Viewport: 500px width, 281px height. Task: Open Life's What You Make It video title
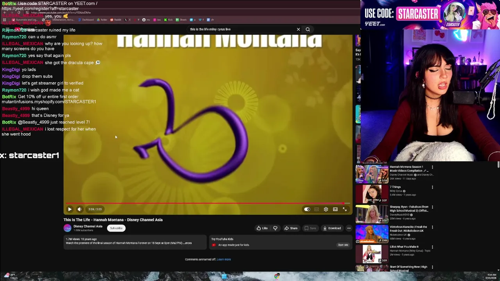pos(404,247)
